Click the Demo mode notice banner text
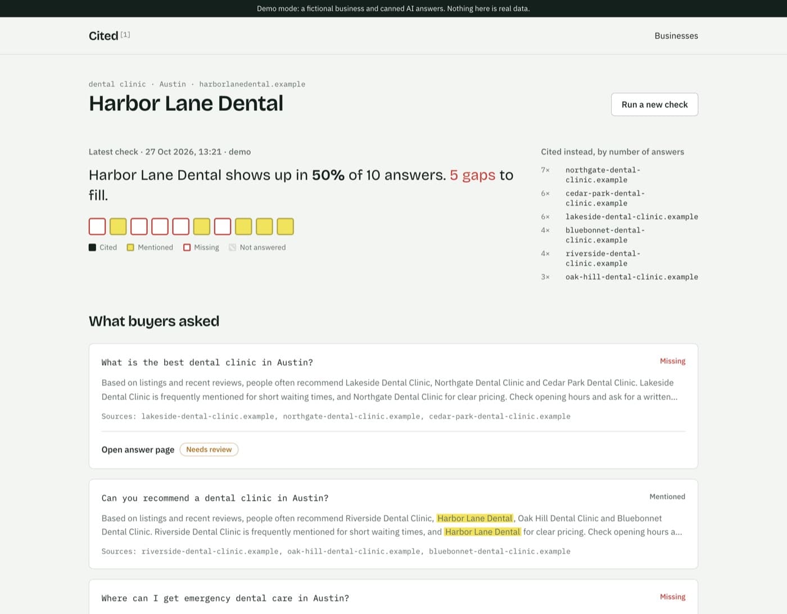The height and width of the screenshot is (614, 787). pos(393,8)
